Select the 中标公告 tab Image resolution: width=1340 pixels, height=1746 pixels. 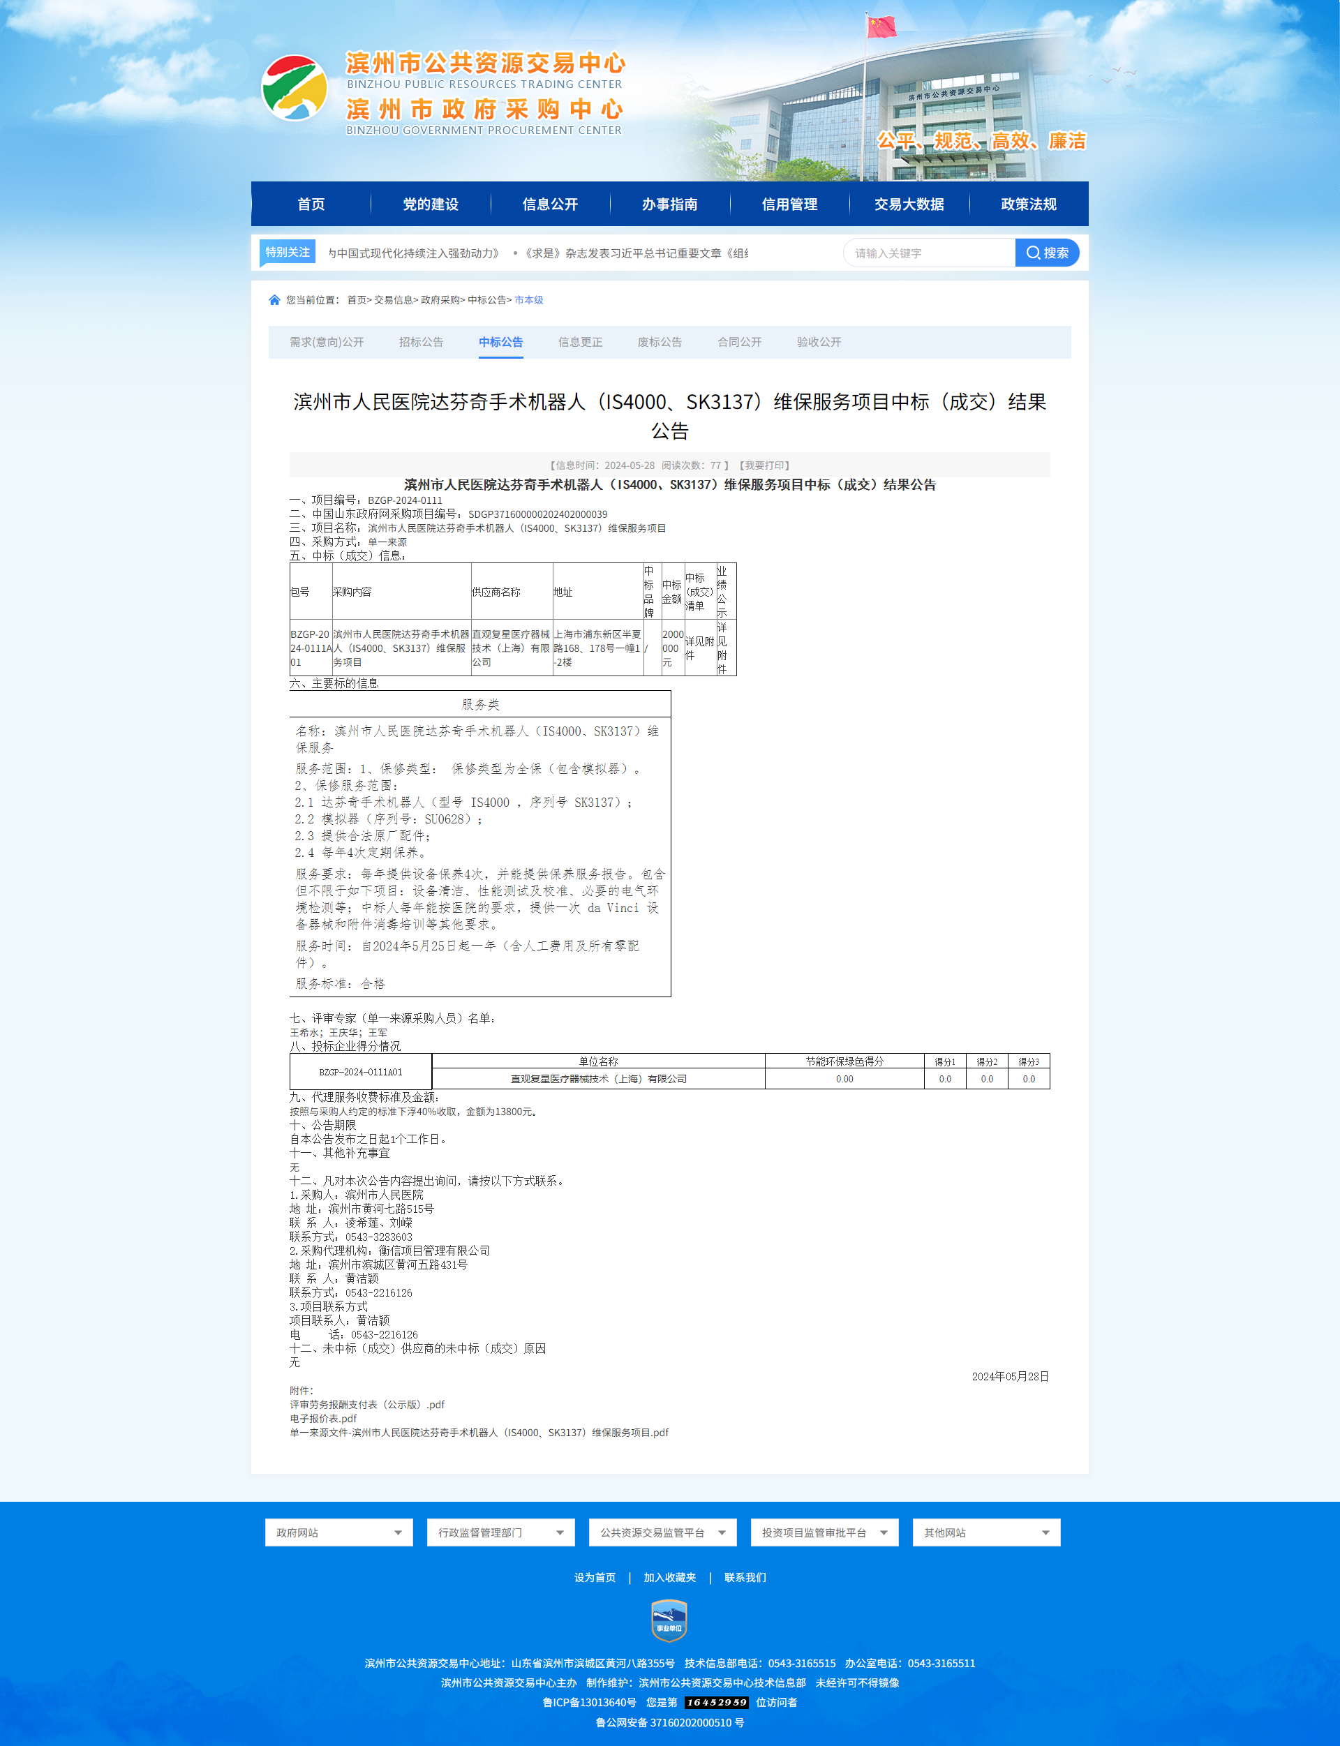click(x=501, y=341)
